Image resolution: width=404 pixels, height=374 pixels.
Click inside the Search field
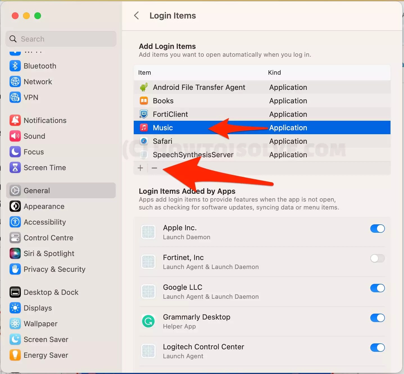[60, 39]
